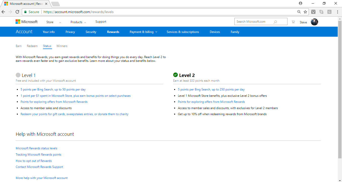The width and height of the screenshot is (342, 182).
Task: Click 'Level 1 Microsoft Store benefits' text
Action: 222,96
